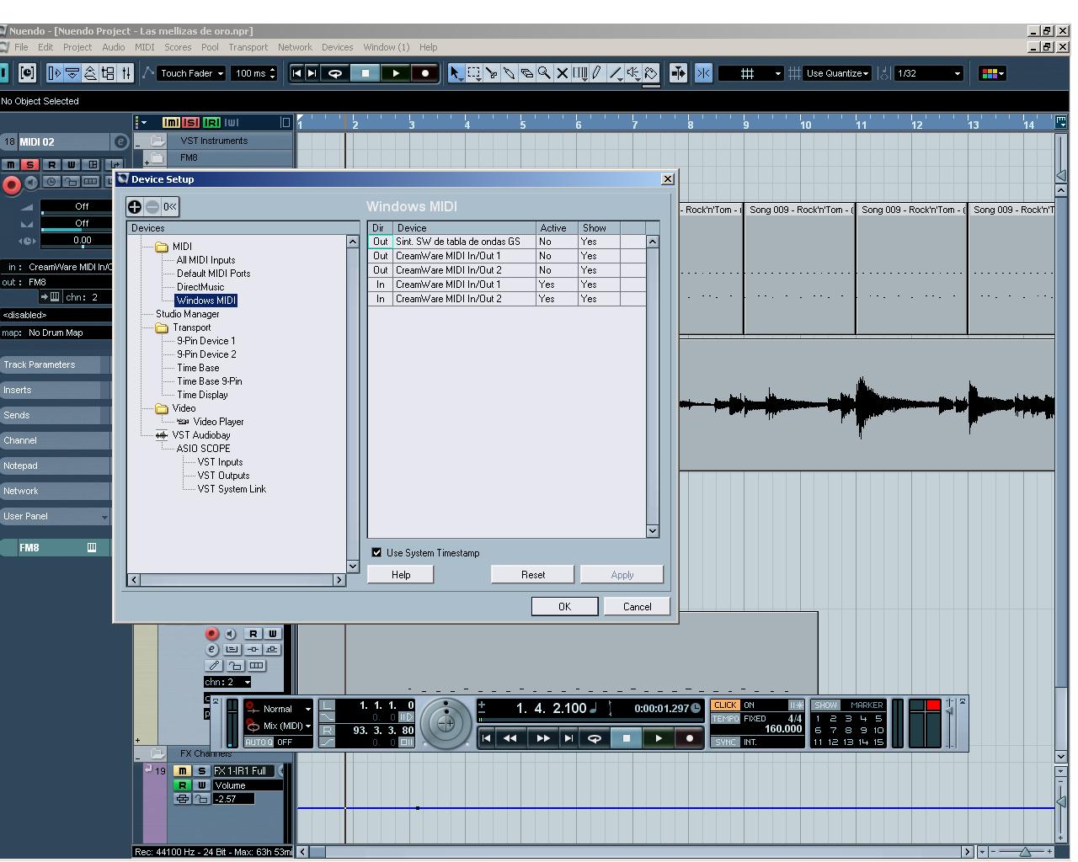Select the Scissors split tool in toolbar
The image size is (1078, 862).
point(492,73)
